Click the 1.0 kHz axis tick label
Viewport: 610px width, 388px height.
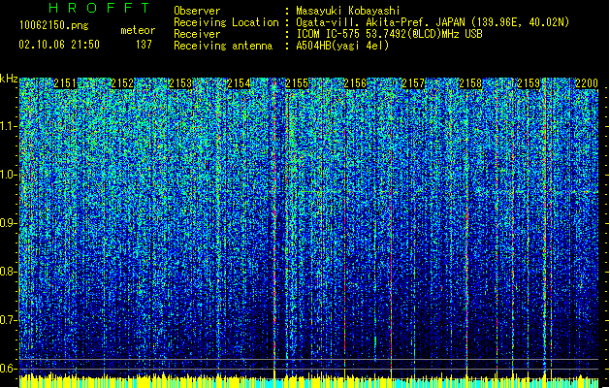point(9,175)
